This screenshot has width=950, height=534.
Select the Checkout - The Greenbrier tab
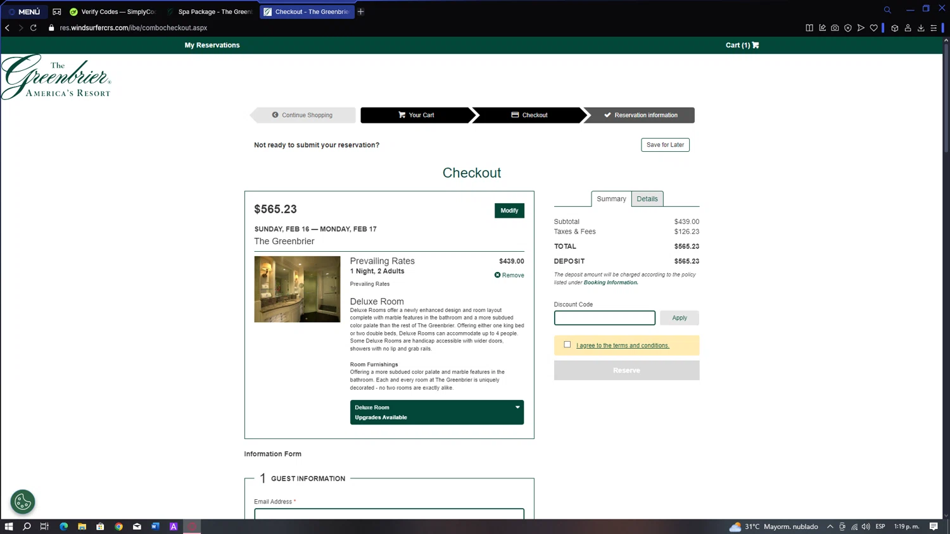pos(307,11)
